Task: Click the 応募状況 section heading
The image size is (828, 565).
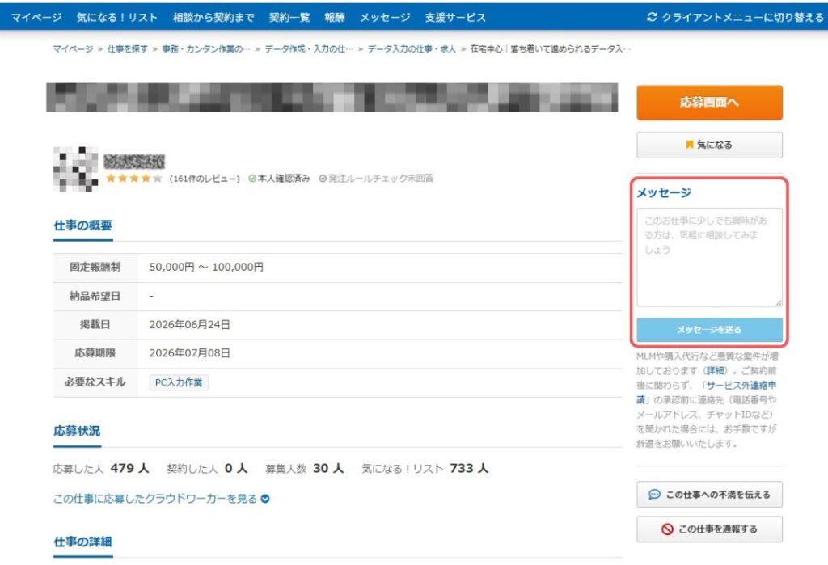Action: click(x=77, y=431)
